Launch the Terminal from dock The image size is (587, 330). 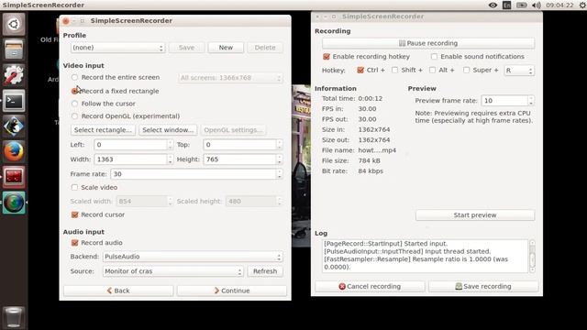tap(14, 100)
